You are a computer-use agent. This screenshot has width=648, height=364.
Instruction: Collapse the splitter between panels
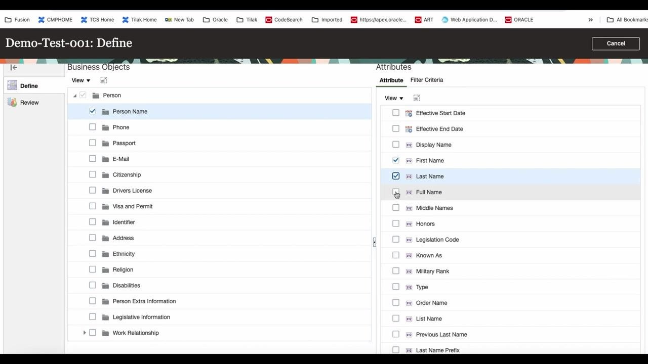point(374,242)
